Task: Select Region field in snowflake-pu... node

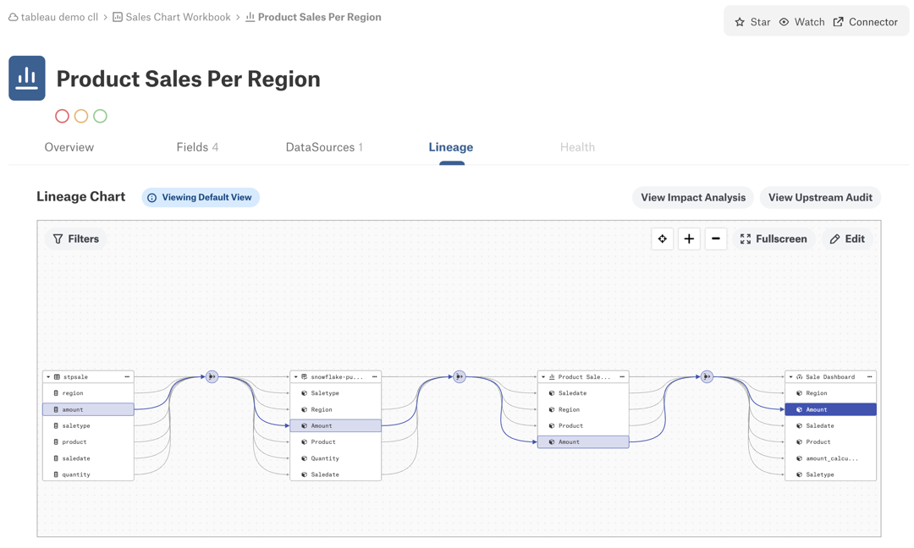Action: (x=336, y=409)
